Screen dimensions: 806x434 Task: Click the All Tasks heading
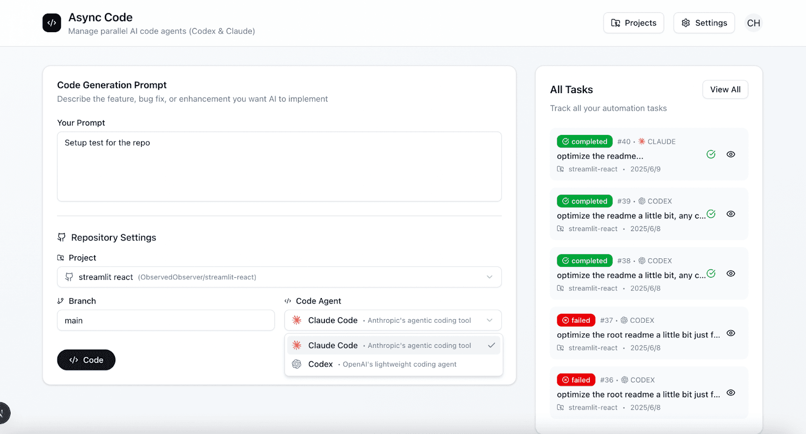pyautogui.click(x=571, y=90)
